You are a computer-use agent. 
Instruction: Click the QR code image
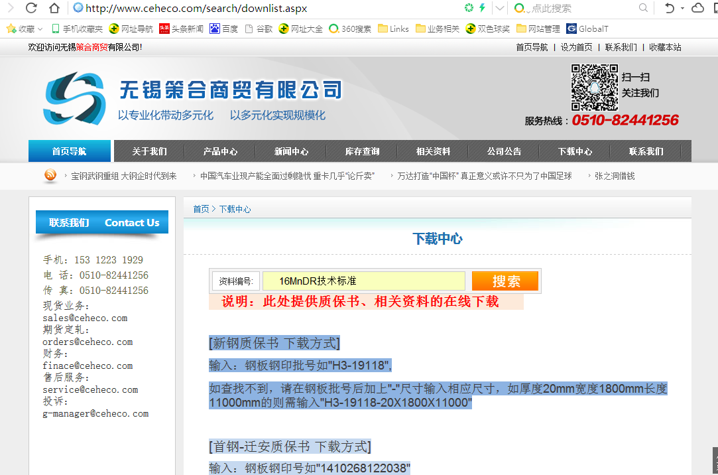pos(595,88)
